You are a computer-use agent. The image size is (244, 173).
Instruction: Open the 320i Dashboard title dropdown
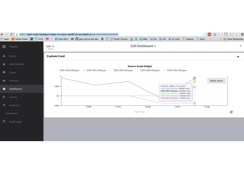tap(143, 46)
